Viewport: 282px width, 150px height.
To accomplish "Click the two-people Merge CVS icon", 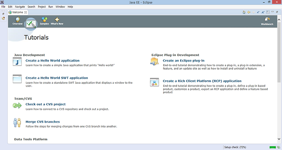I will (x=17, y=123).
